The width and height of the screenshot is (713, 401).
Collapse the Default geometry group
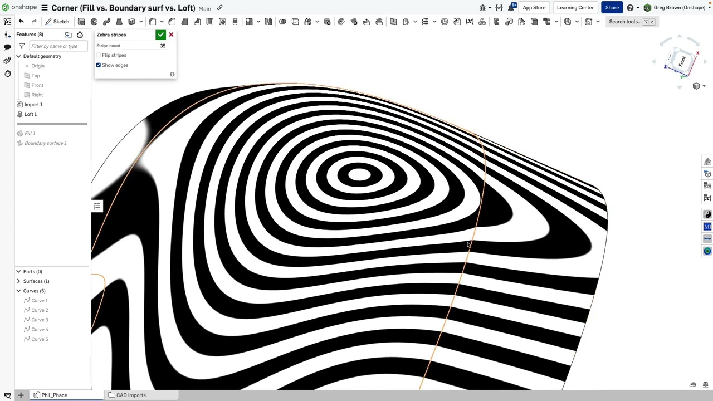pos(18,56)
